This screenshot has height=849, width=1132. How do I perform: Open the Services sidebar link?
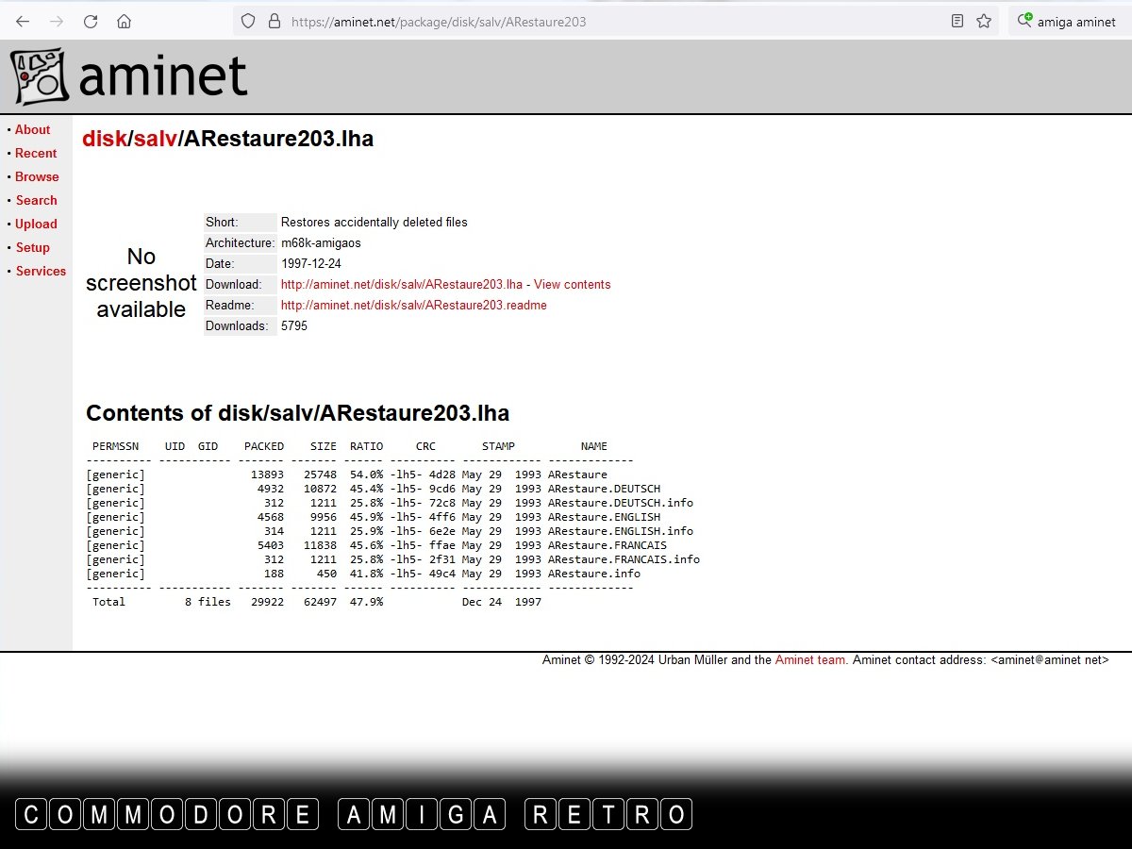point(41,272)
